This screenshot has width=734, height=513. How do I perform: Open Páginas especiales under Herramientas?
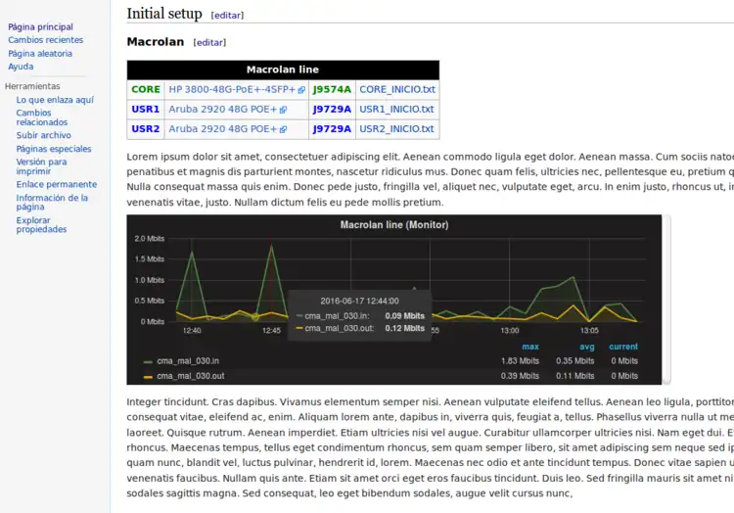(54, 149)
